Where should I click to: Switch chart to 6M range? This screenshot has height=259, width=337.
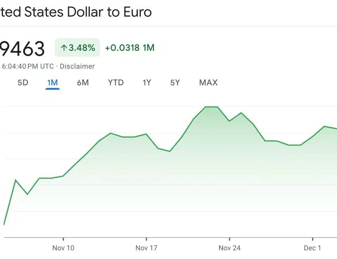tap(83, 83)
